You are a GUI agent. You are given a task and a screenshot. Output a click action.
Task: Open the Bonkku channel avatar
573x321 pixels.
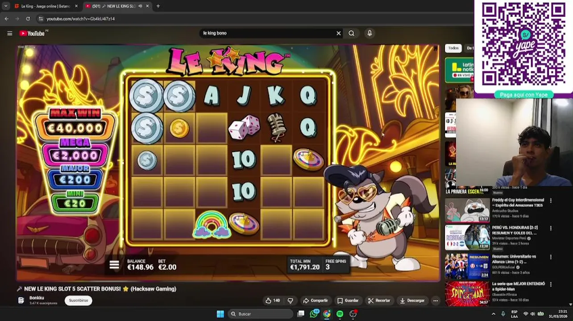coord(21,300)
